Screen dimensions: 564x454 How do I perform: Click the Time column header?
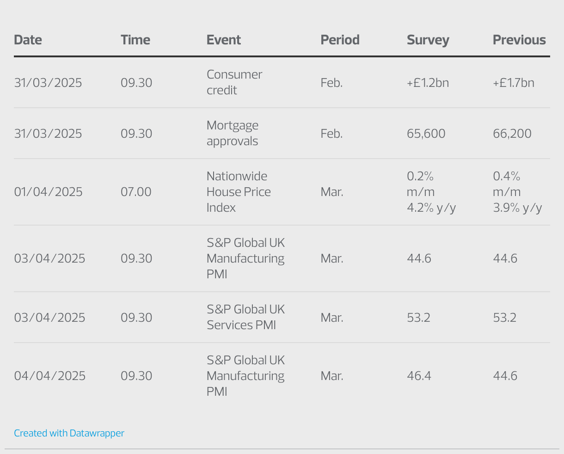pos(135,40)
